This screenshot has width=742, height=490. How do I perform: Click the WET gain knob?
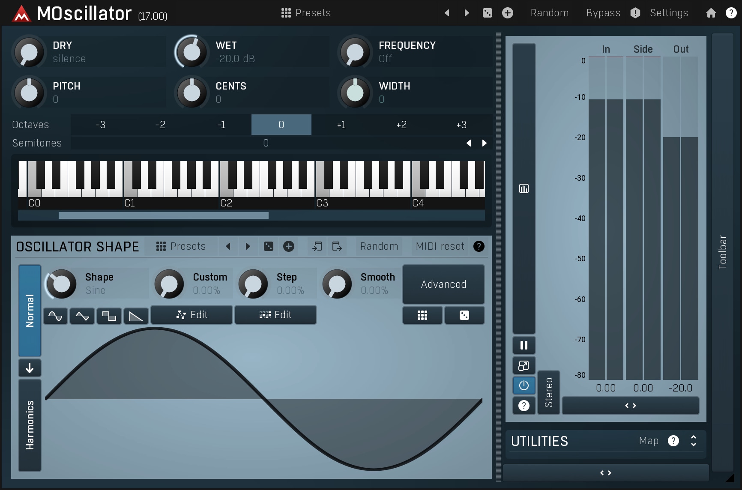point(191,52)
